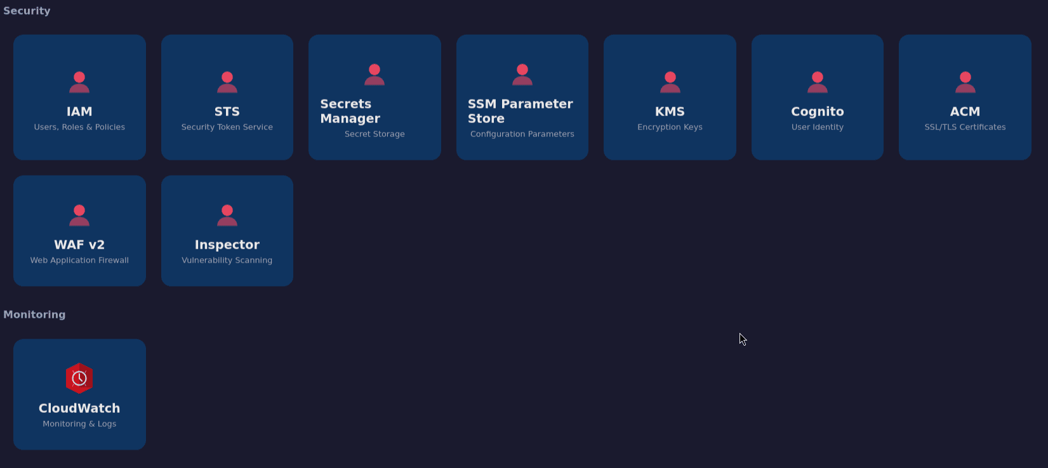The height and width of the screenshot is (468, 1048).
Task: Open the CloudWatch title
Action: pyautogui.click(x=79, y=408)
